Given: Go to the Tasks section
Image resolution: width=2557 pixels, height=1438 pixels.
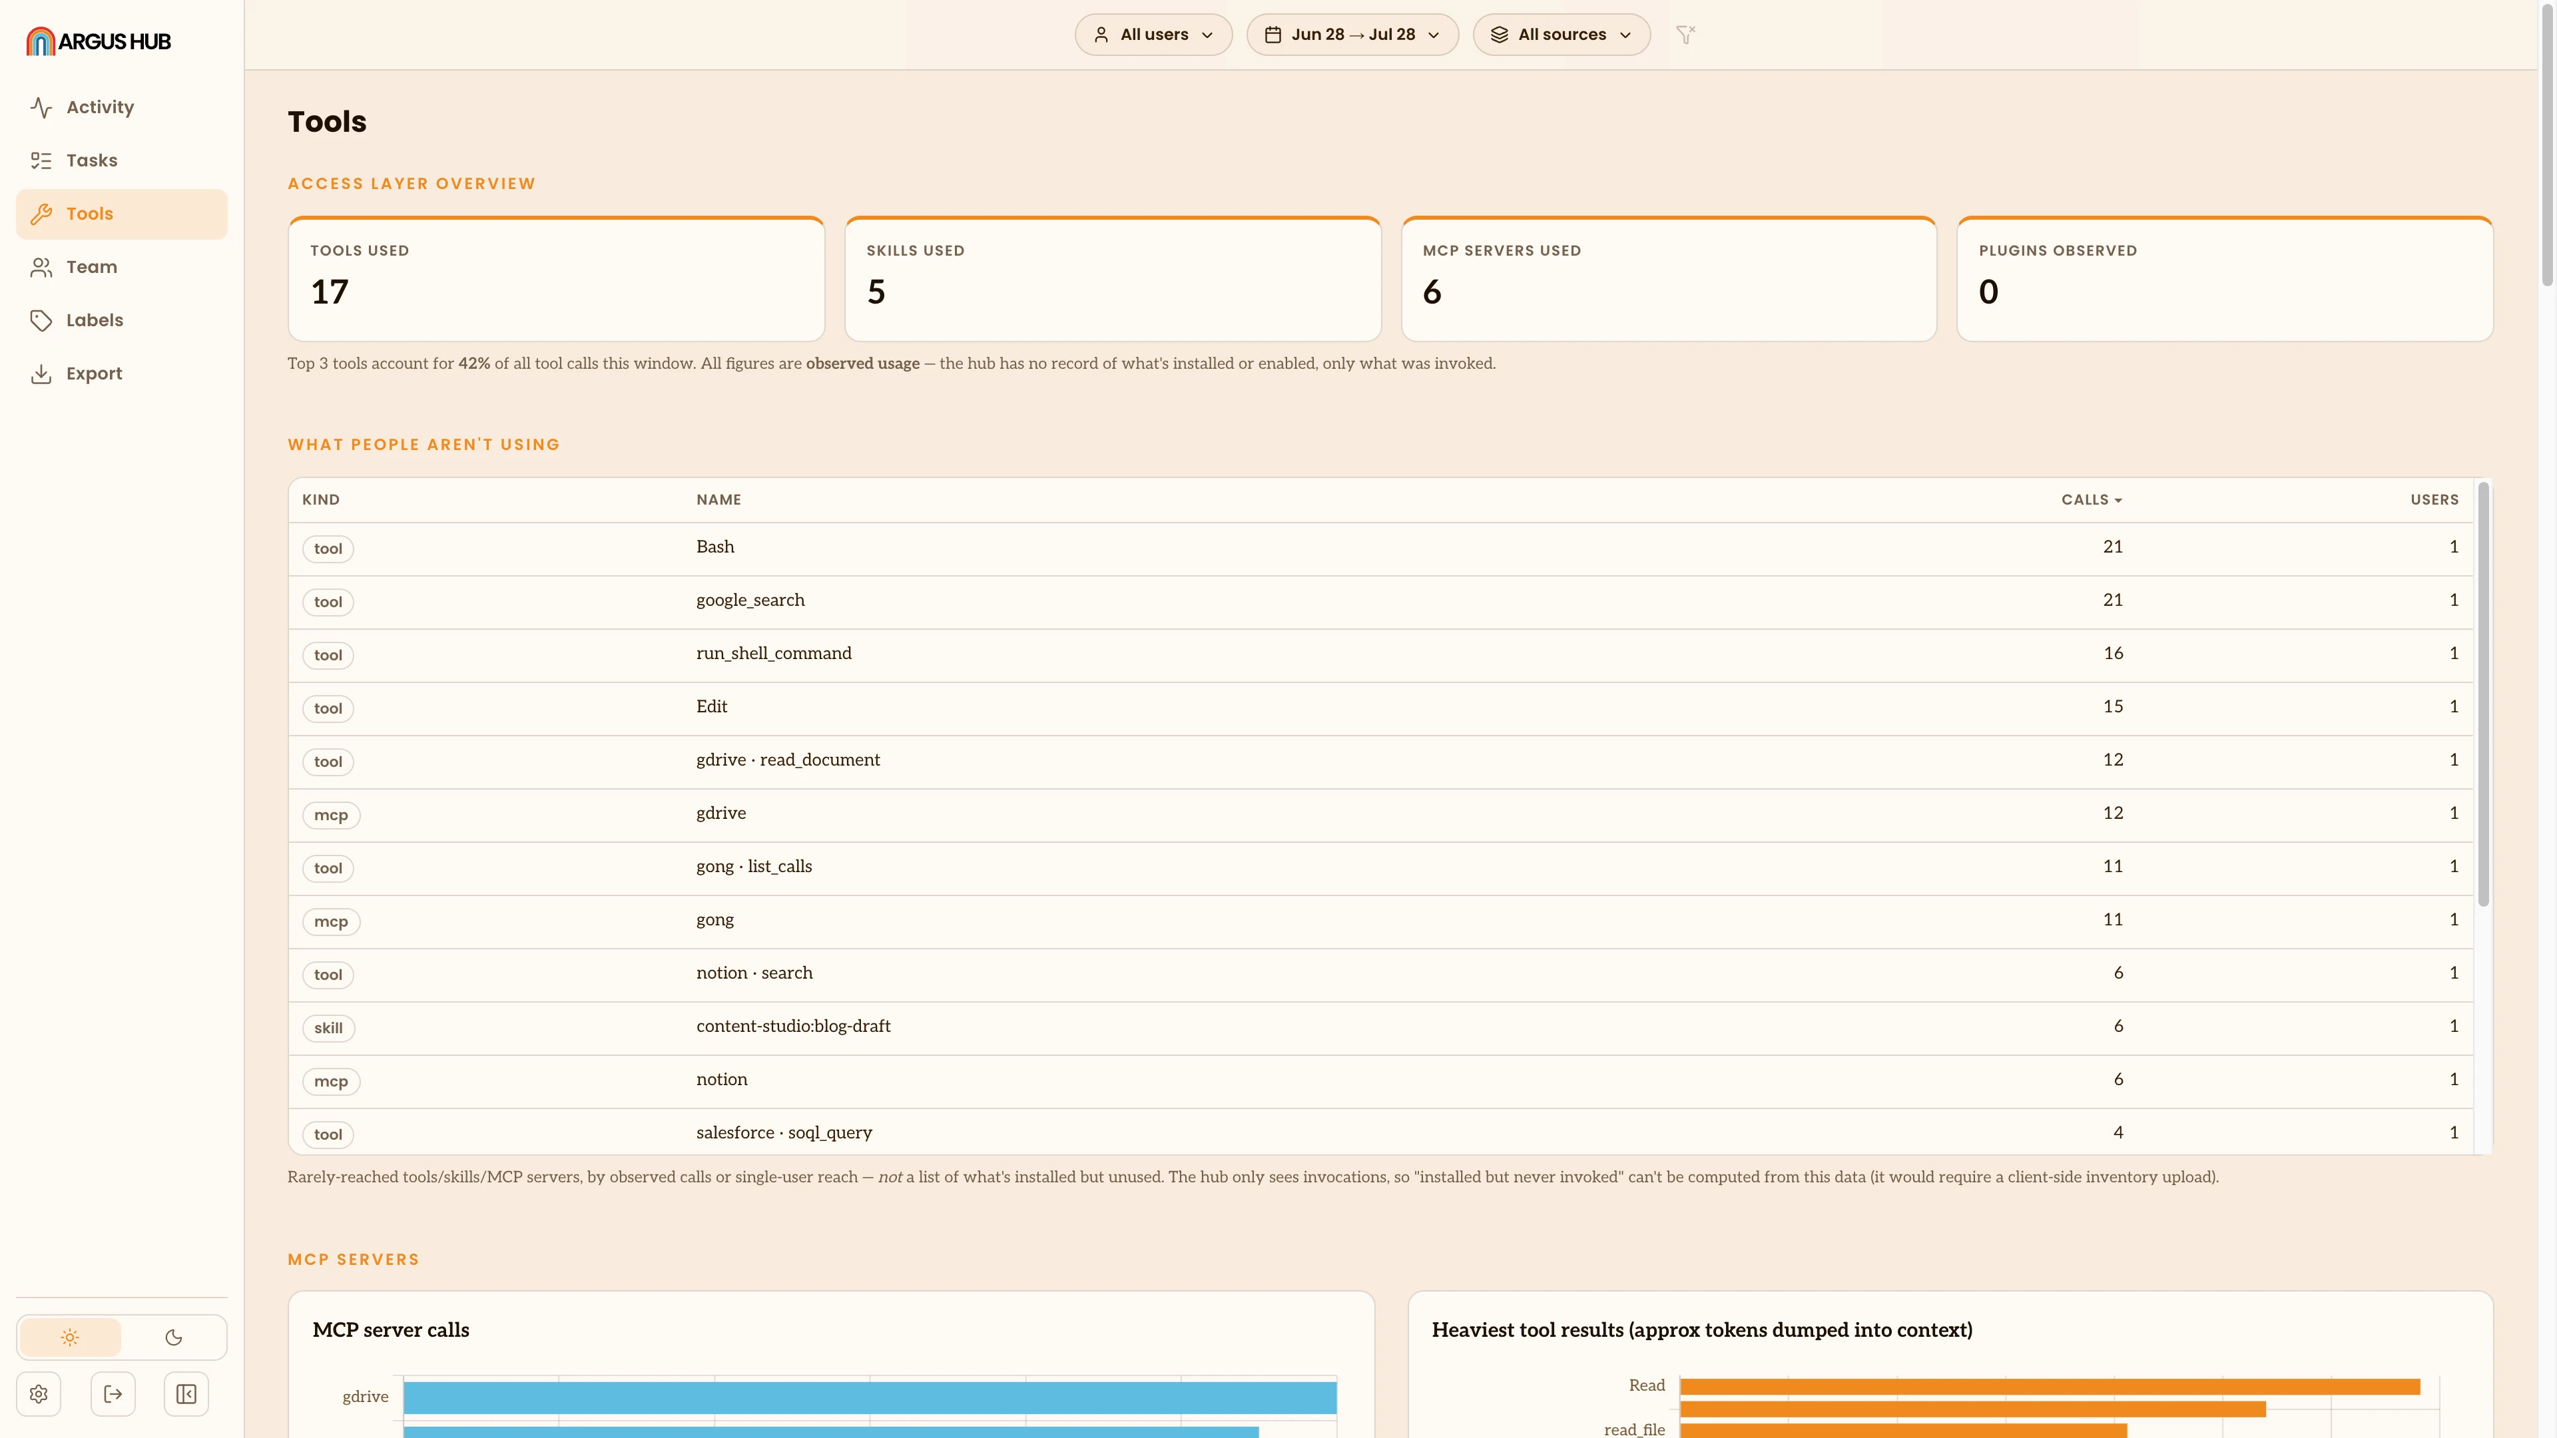Looking at the screenshot, I should [121, 160].
